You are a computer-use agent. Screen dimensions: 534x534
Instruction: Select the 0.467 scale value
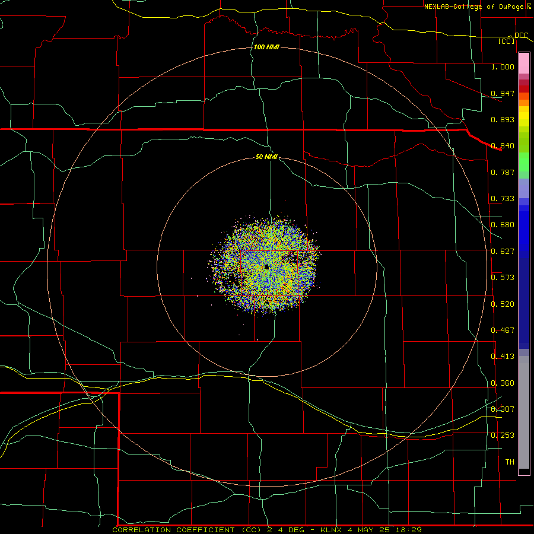point(503,330)
